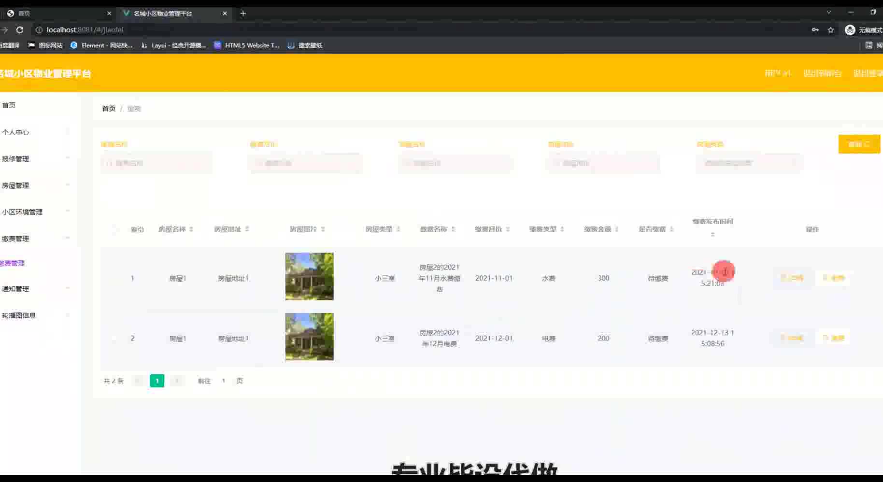Click the amount 300 cell
Image resolution: width=883 pixels, height=482 pixels.
[x=603, y=278]
